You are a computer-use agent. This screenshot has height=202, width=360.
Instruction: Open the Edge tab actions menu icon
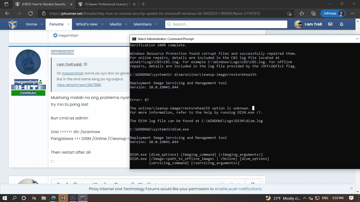(x=6, y=4)
